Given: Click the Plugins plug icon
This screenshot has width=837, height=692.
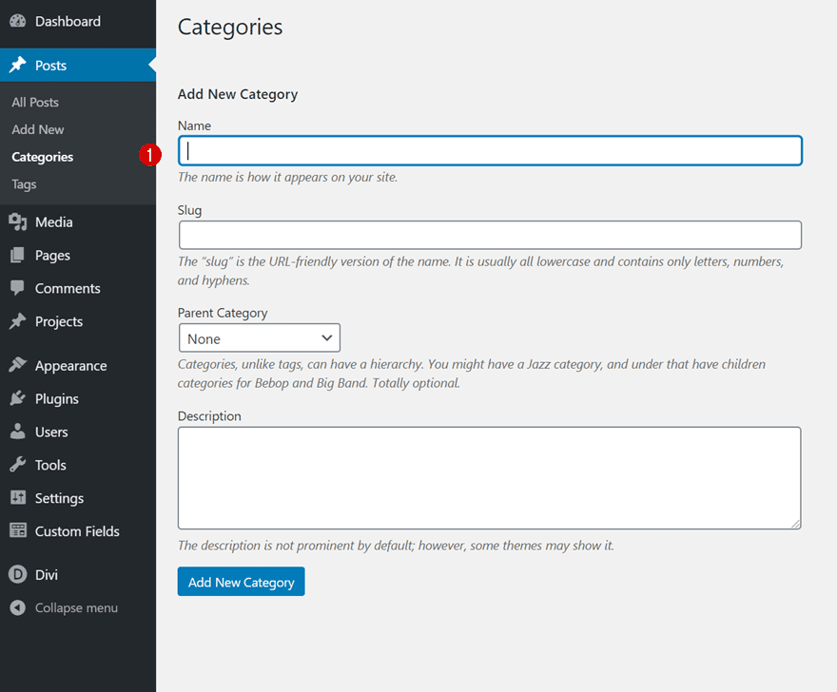Looking at the screenshot, I should tap(17, 398).
